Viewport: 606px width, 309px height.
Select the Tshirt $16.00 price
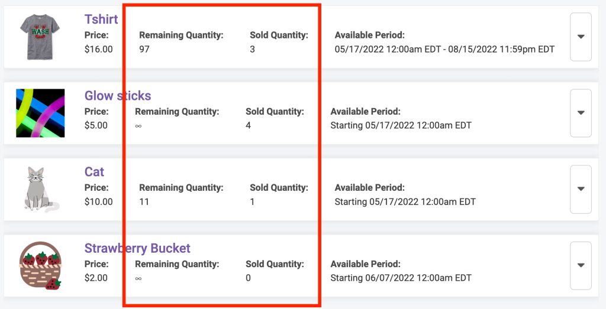point(99,49)
